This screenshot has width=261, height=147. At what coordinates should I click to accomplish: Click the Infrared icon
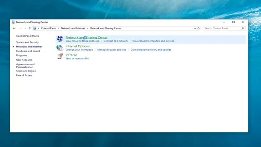(x=60, y=56)
